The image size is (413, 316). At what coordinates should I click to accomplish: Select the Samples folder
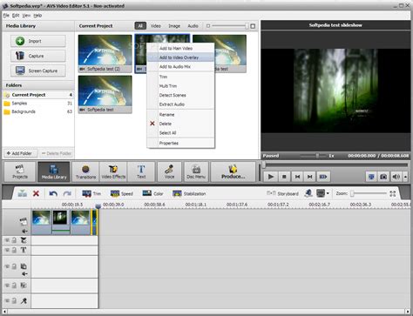tap(38, 104)
